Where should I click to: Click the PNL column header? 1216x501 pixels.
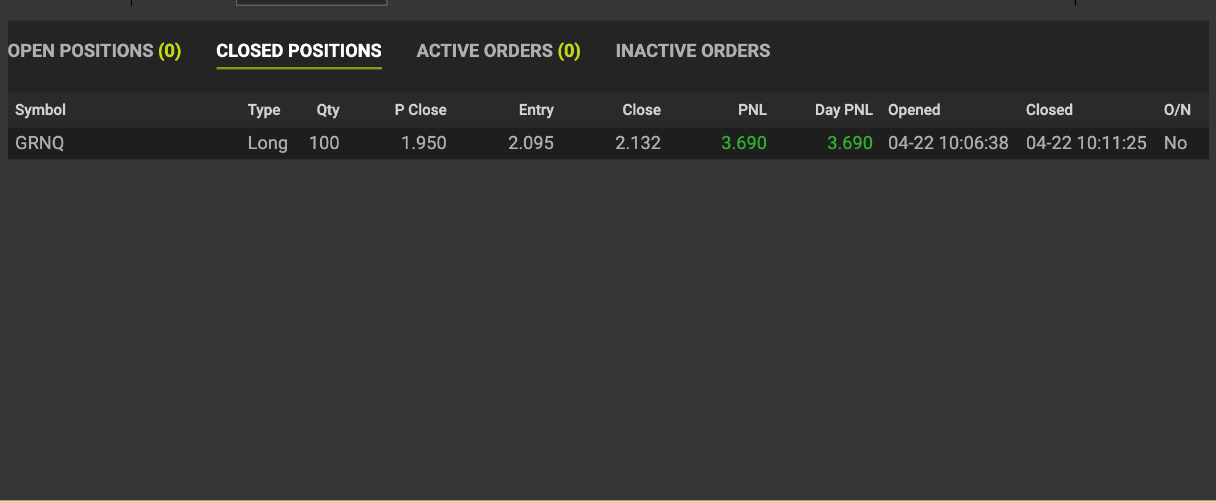[x=752, y=110]
